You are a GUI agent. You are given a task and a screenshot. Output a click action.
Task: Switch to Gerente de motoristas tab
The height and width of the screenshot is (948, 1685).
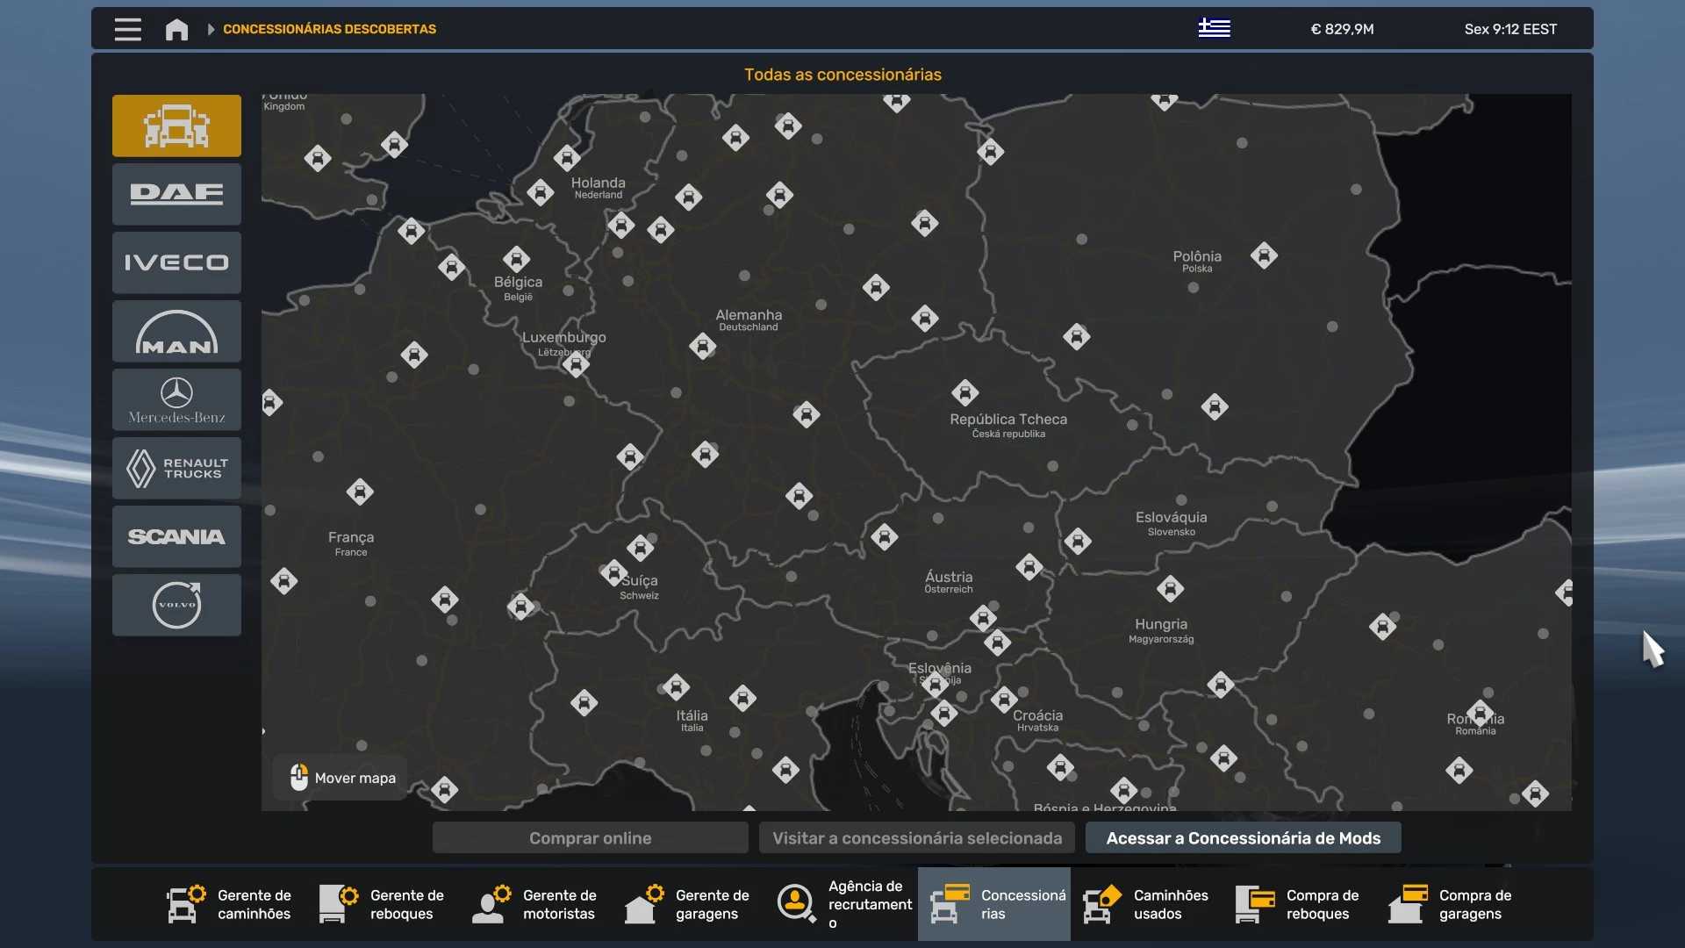[535, 904]
